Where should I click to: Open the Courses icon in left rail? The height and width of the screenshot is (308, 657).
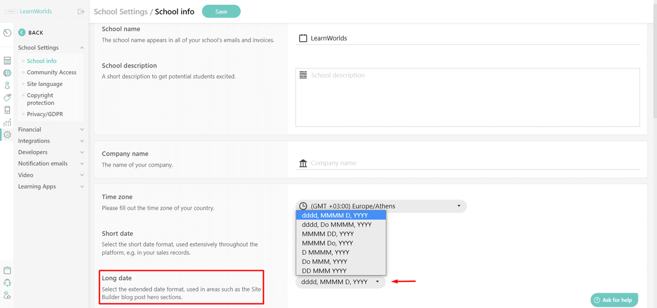click(x=7, y=61)
